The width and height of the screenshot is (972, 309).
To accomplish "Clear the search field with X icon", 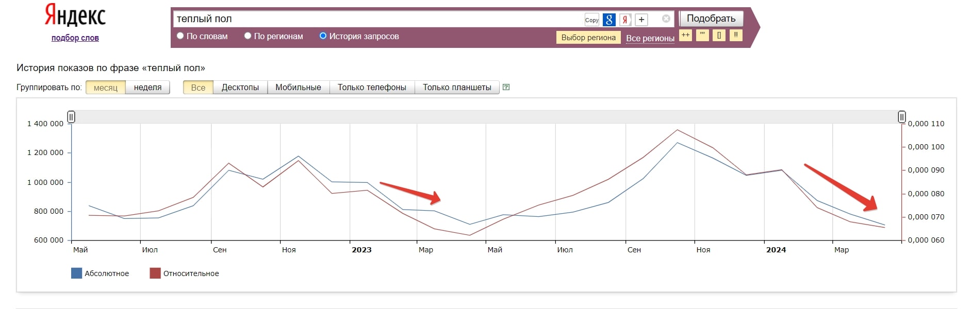I will 666,19.
